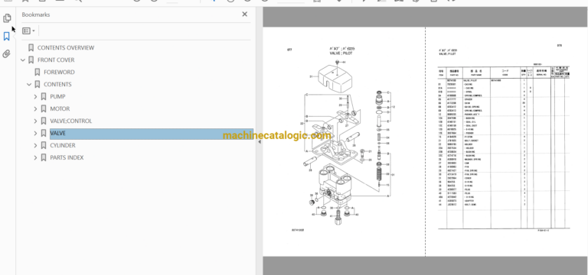
Task: Open the PUMP bookmark section
Action: pos(57,96)
